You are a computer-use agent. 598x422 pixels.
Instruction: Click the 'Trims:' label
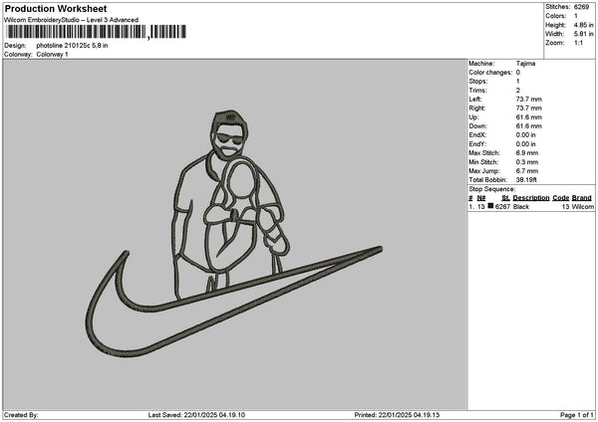pyautogui.click(x=478, y=91)
